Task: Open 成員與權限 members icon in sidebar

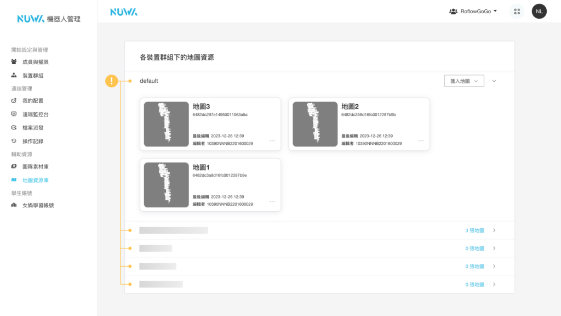Action: click(x=14, y=62)
